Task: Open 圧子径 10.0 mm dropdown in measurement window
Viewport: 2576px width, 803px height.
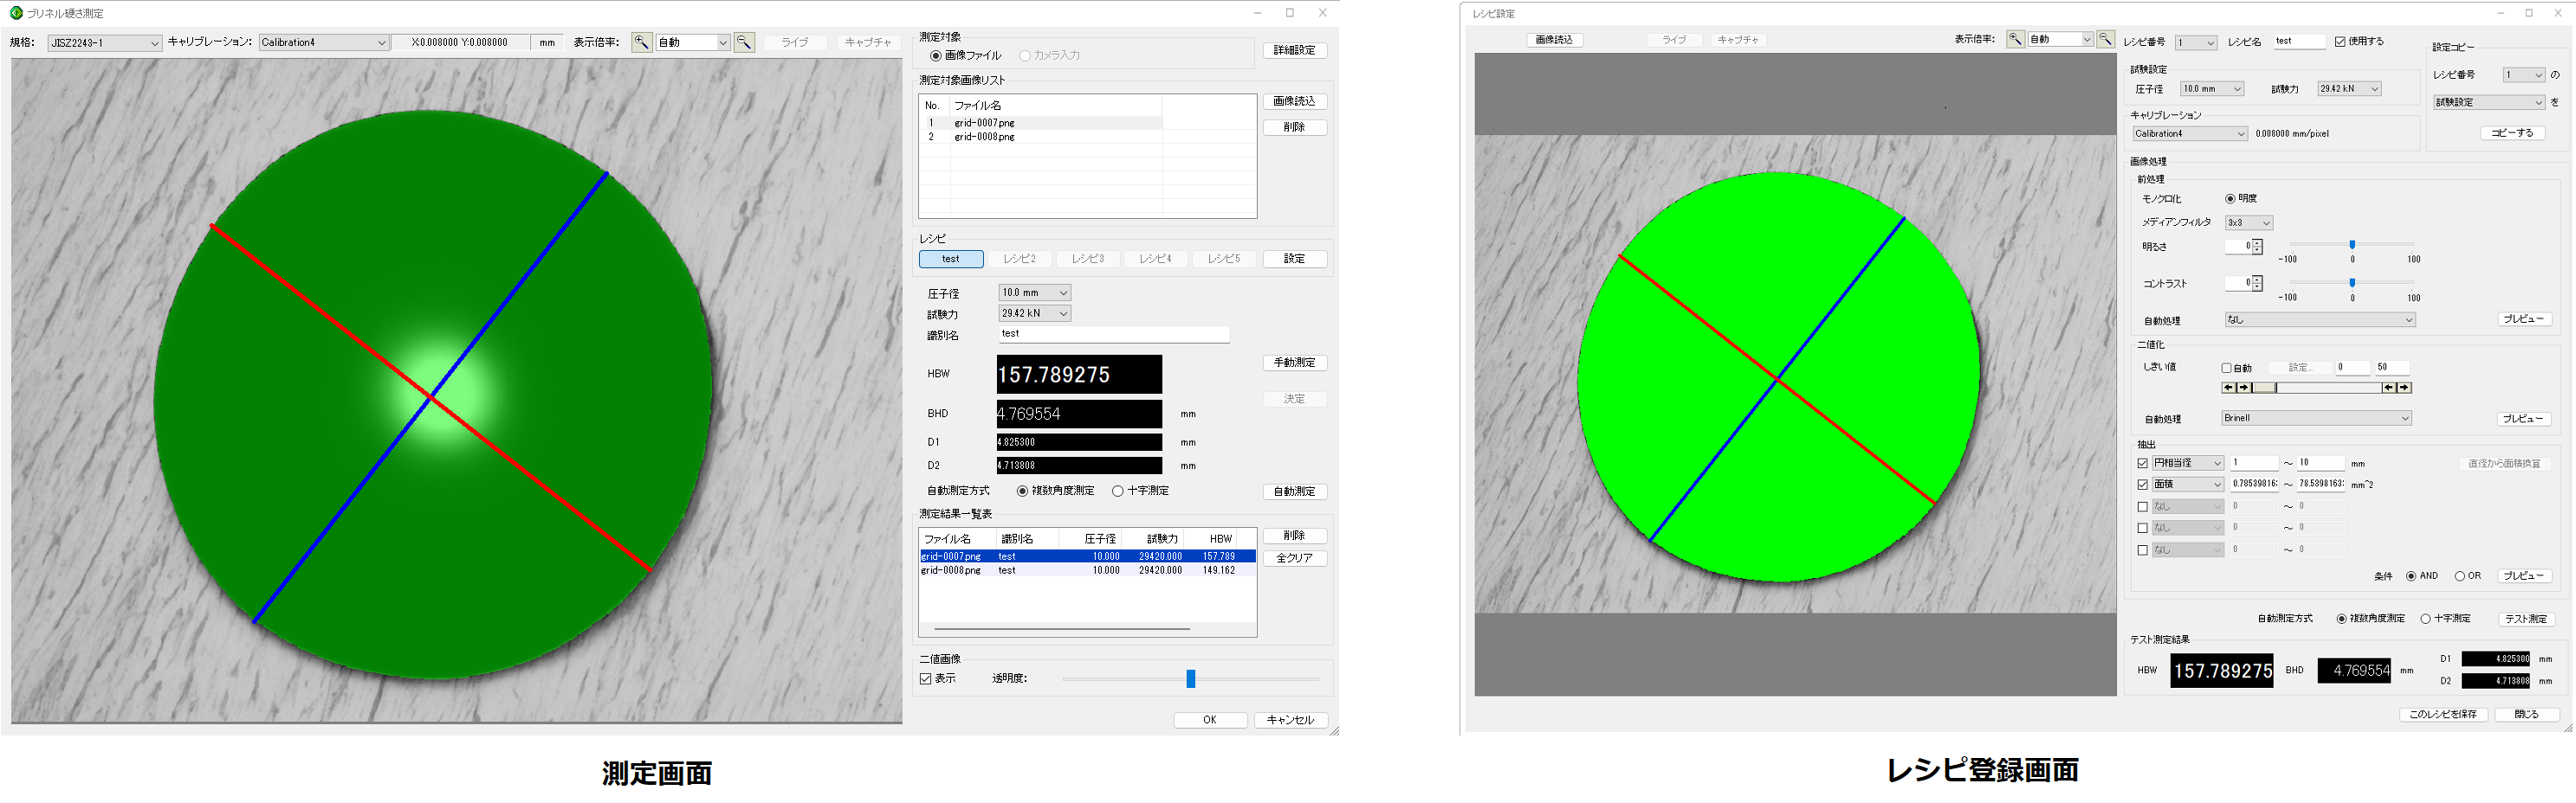Action: [x=1035, y=292]
